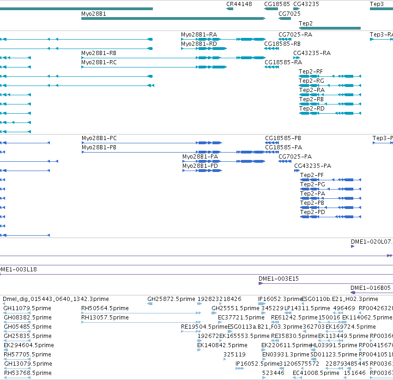Click EST RE61242.5prime label
The height and width of the screenshot is (380, 393).
point(294,318)
